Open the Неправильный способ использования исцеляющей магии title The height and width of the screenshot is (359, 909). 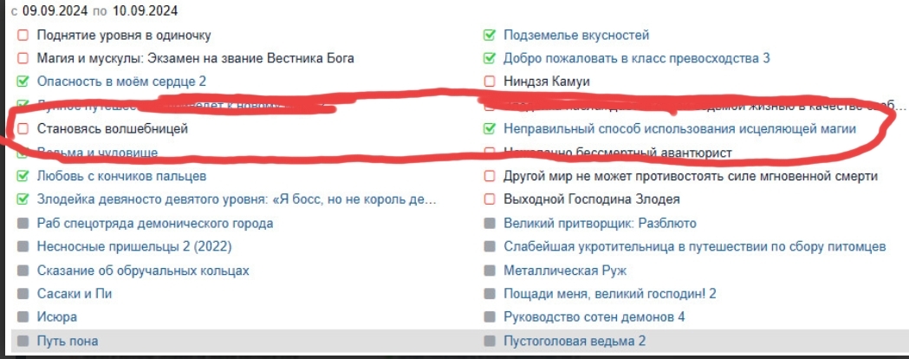pyautogui.click(x=679, y=129)
